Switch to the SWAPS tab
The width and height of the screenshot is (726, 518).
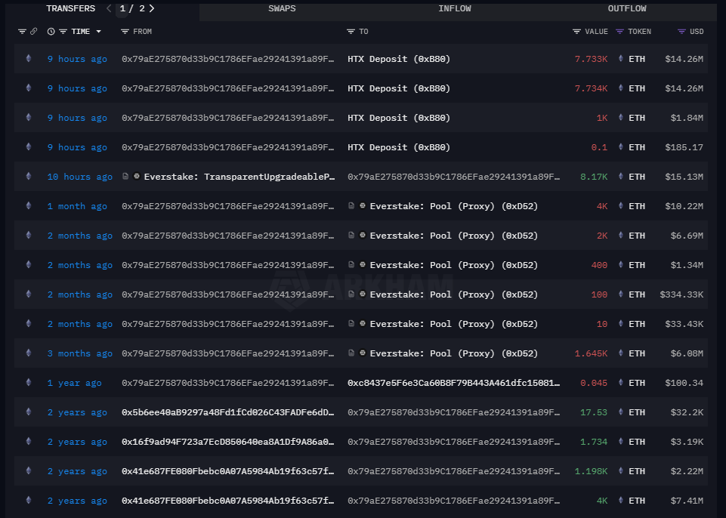(282, 9)
